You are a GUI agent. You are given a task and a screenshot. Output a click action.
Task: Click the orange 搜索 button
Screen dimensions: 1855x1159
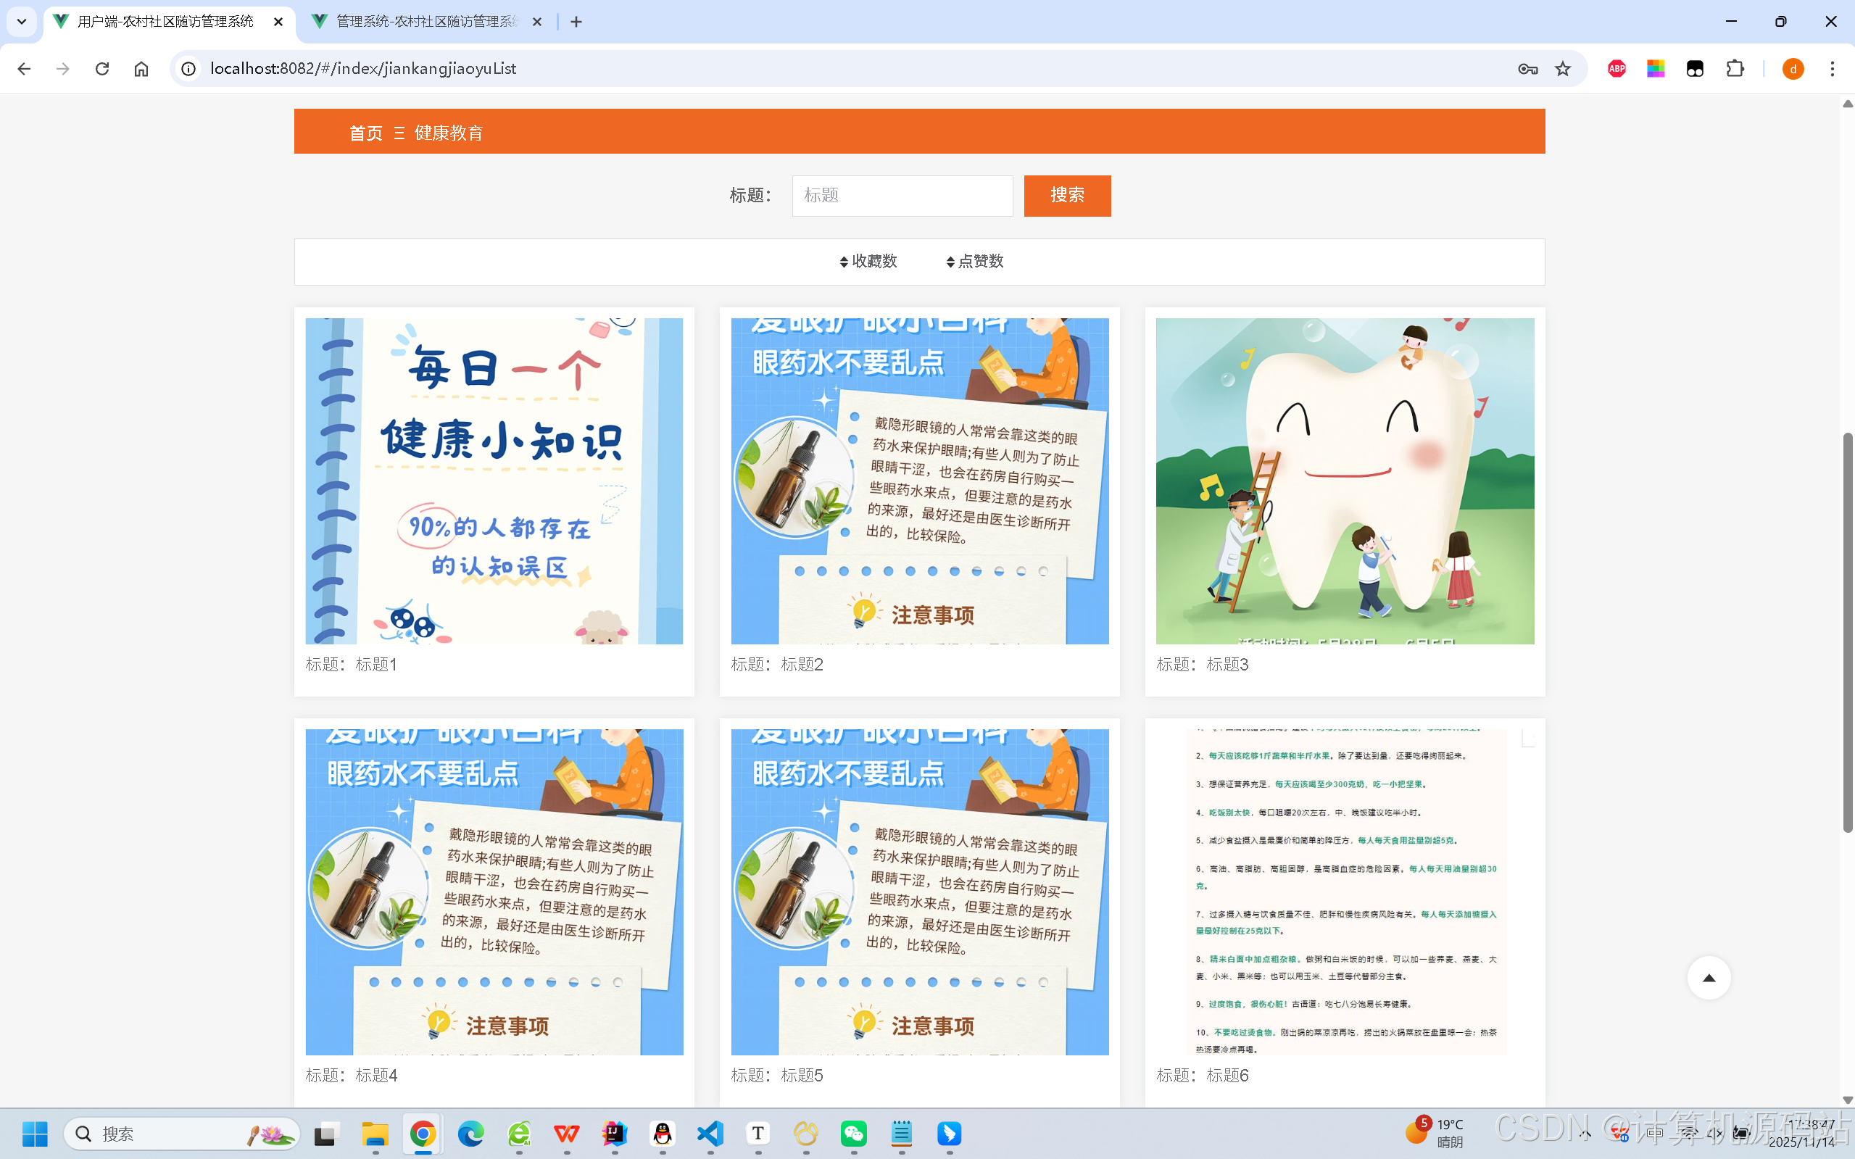(x=1067, y=196)
